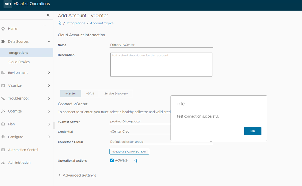Go to home via breadcrumb house icon
This screenshot has height=186, width=302.
60,23
